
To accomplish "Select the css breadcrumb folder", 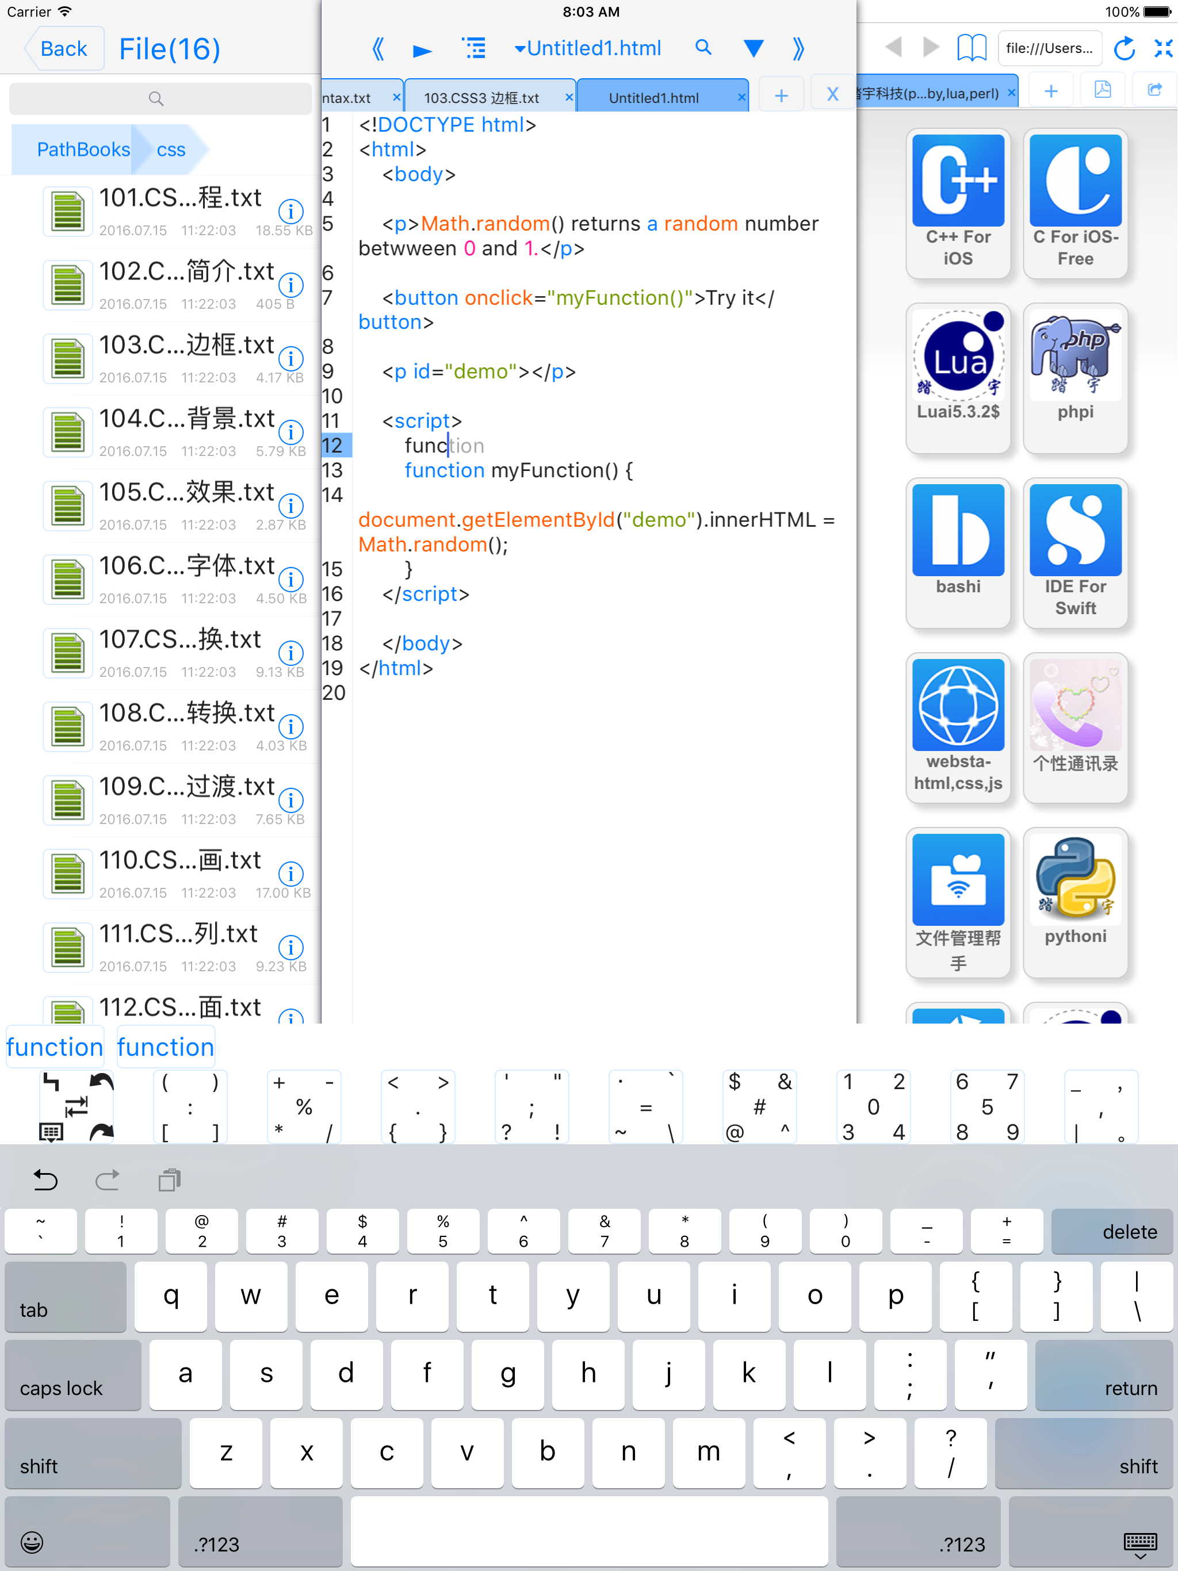I will tap(170, 150).
